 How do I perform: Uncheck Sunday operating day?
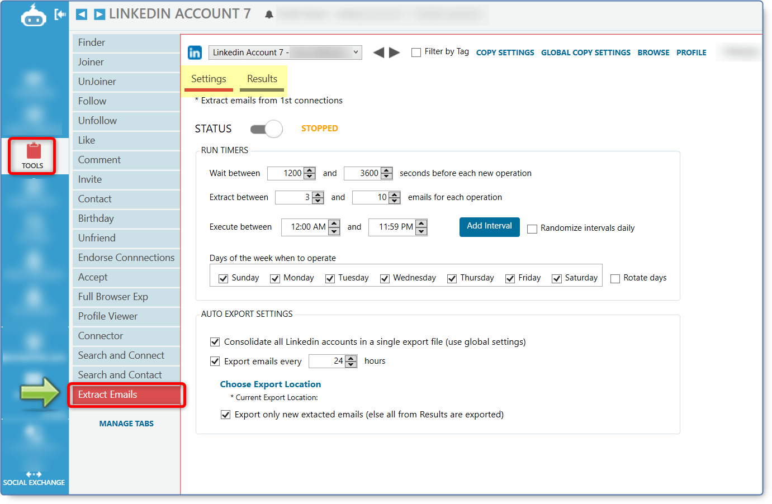pos(223,278)
